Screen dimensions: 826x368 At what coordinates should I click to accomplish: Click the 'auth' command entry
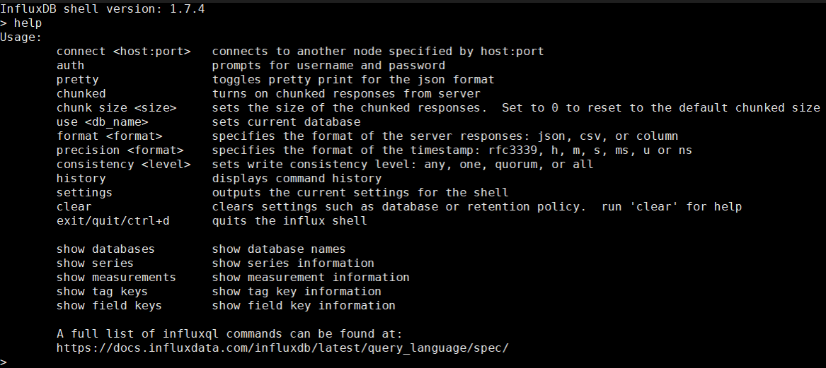70,66
